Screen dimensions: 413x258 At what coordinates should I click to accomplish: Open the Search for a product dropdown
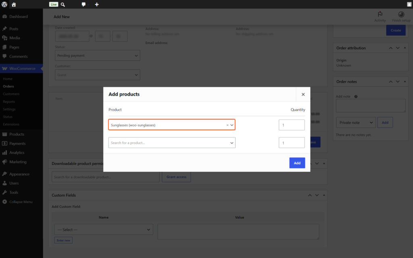(172, 143)
